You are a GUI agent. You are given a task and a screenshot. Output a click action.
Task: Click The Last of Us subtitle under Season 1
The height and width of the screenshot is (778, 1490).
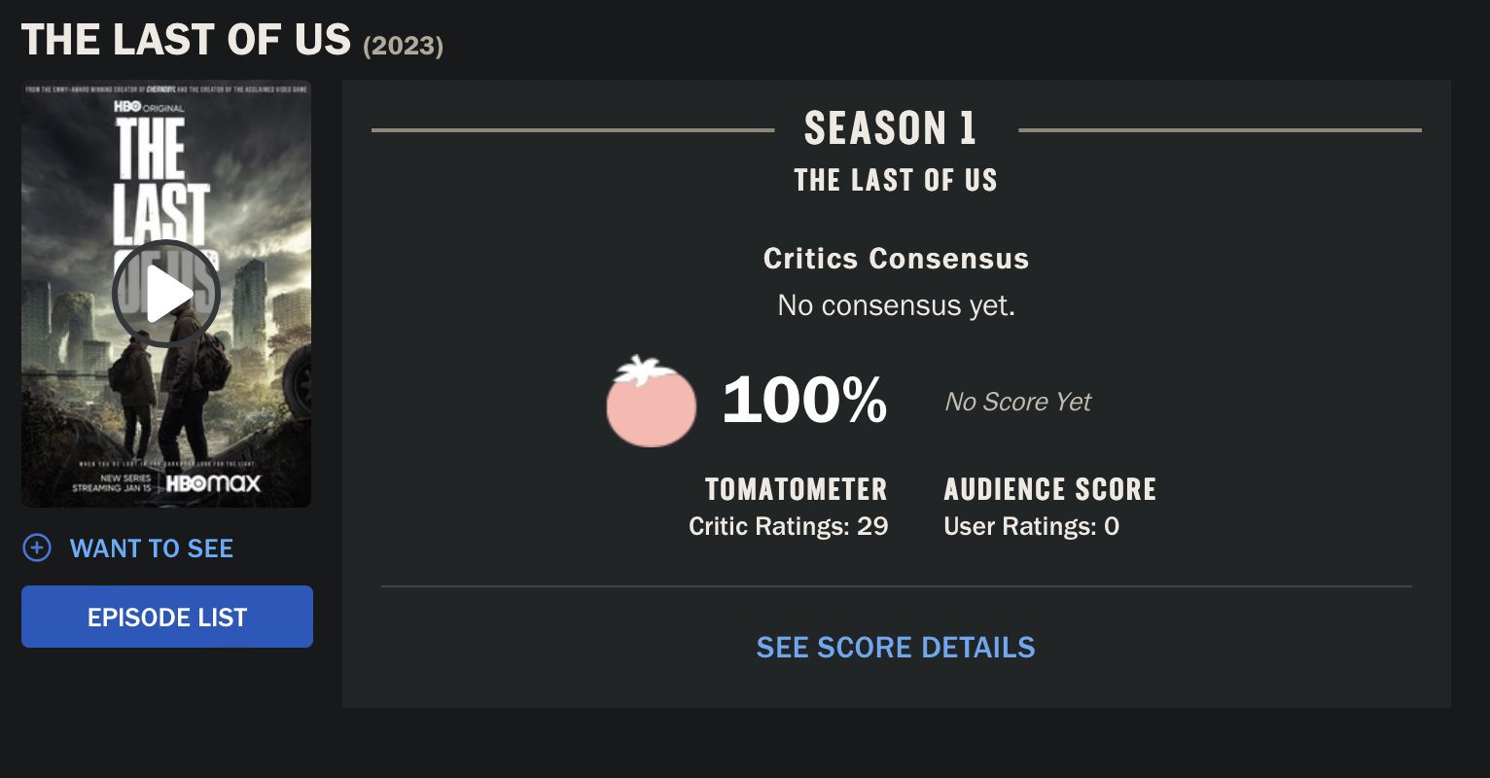coord(896,181)
